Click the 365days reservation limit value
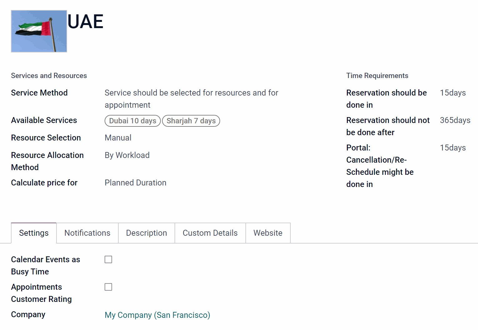478x330 pixels. 455,120
